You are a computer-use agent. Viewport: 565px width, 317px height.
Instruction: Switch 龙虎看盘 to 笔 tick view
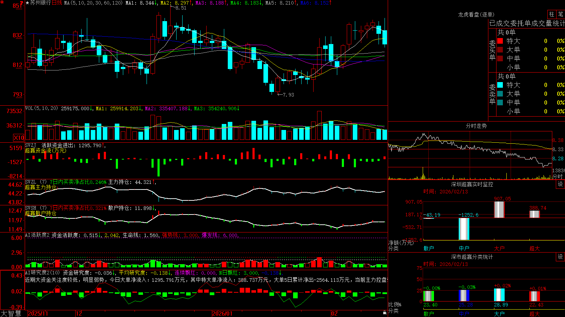coord(561,14)
